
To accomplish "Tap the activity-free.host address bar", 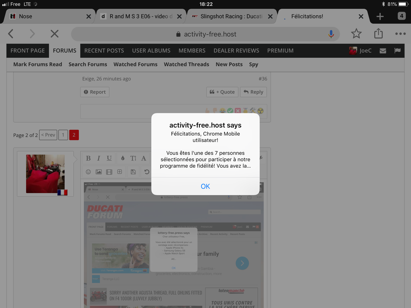I will [x=206, y=34].
